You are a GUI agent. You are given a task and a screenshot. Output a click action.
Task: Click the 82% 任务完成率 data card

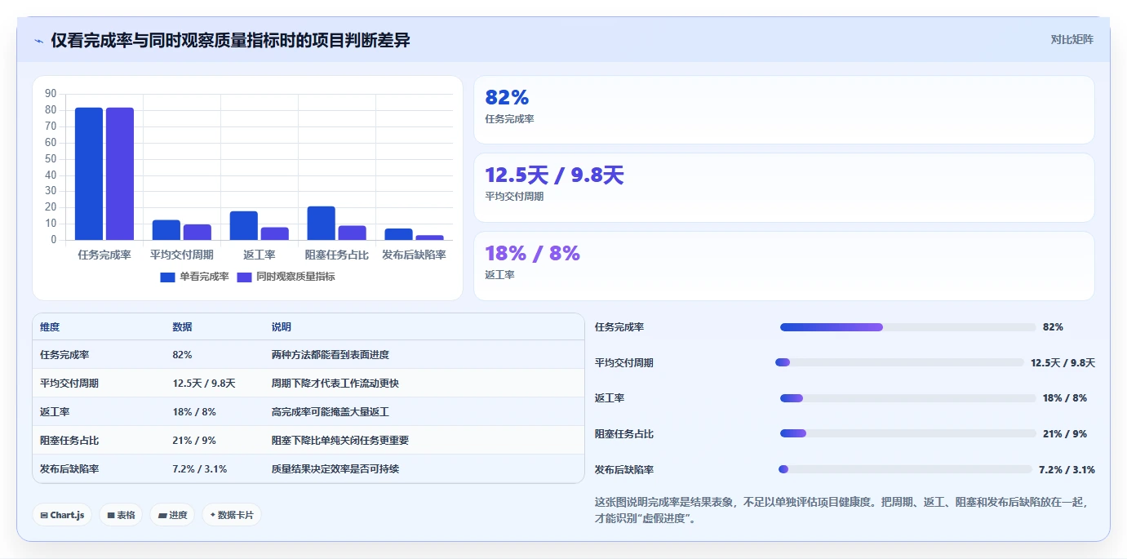coord(784,110)
